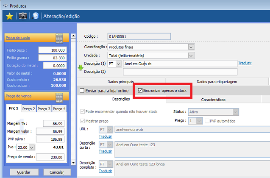
Task: Click the camera icon in toolbar
Action: coord(22,16)
